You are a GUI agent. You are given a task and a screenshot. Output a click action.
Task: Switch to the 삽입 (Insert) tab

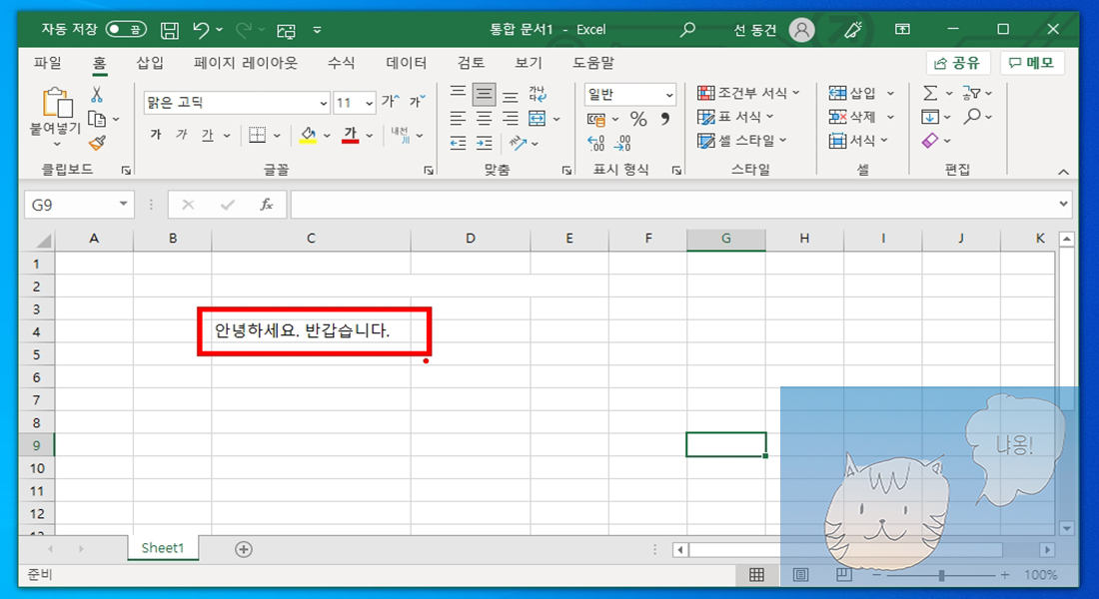tap(149, 62)
